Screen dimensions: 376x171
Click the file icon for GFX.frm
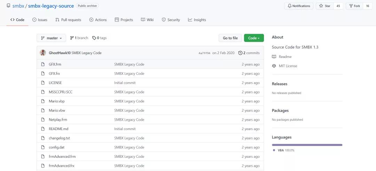point(43,64)
